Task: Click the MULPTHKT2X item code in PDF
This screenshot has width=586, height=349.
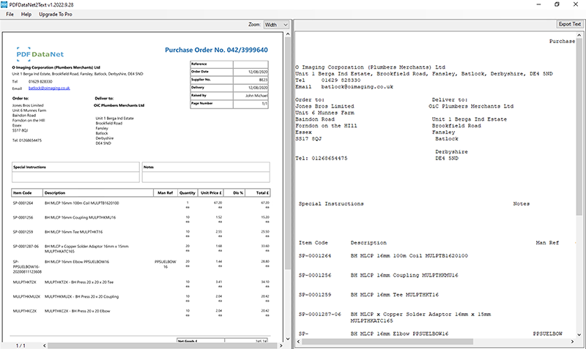Action: click(25, 282)
